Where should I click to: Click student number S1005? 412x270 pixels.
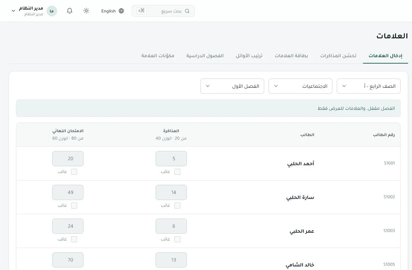[x=389, y=264]
